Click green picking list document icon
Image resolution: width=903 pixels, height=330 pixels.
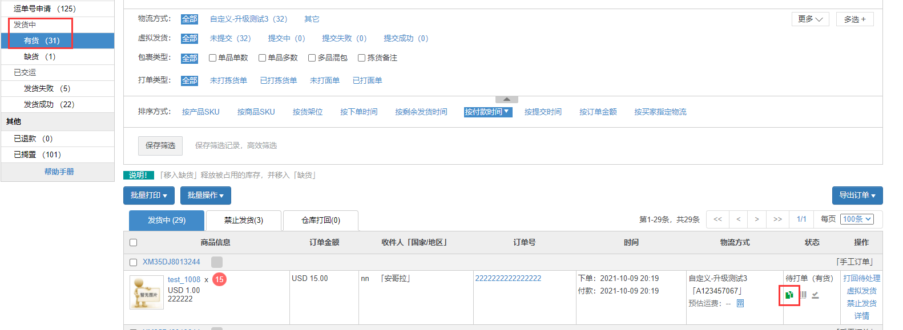coord(789,295)
